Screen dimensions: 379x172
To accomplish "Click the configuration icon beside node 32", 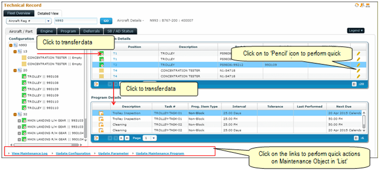I will 20,114.
